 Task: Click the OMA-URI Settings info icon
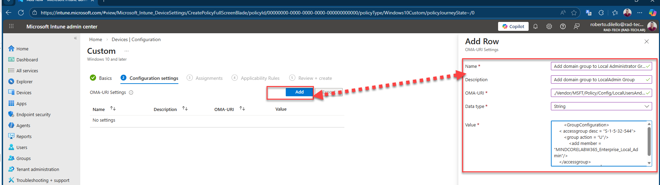click(x=131, y=92)
